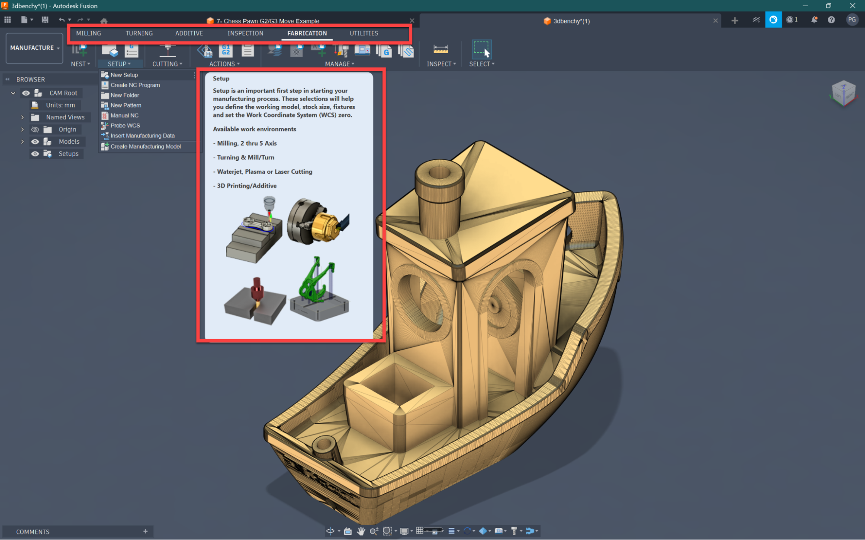Redo the last undone action
The height and width of the screenshot is (540, 865).
[80, 20]
